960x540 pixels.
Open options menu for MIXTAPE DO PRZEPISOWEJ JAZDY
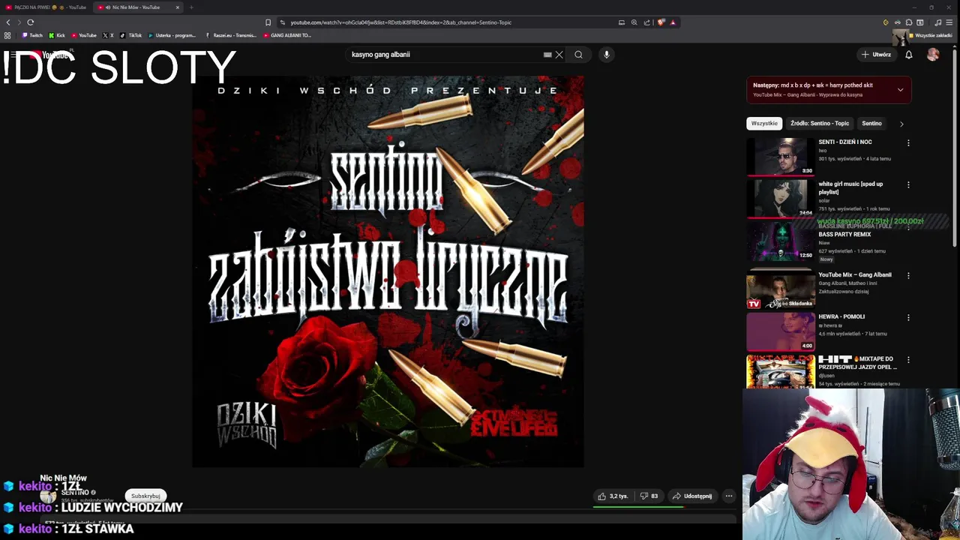tap(908, 360)
